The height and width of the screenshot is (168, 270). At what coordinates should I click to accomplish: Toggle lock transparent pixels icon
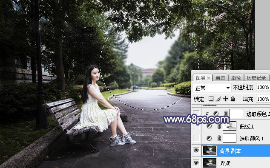(211, 99)
